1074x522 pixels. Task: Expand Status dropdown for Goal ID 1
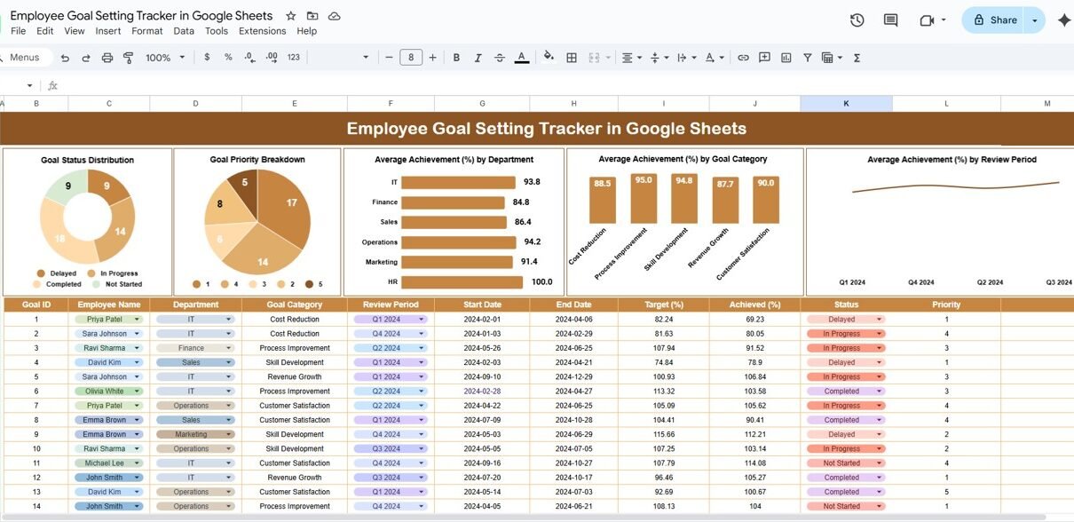pyautogui.click(x=880, y=320)
